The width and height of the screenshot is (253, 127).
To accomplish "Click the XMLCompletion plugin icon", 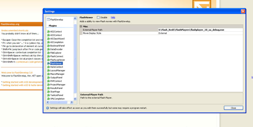I will point(48,99).
